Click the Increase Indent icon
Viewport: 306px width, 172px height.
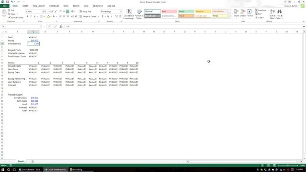[x=76, y=17]
